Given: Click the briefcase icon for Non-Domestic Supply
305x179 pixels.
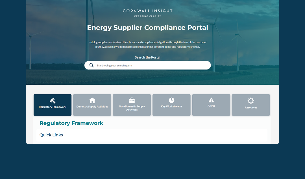Looking at the screenshot, I should [132, 100].
